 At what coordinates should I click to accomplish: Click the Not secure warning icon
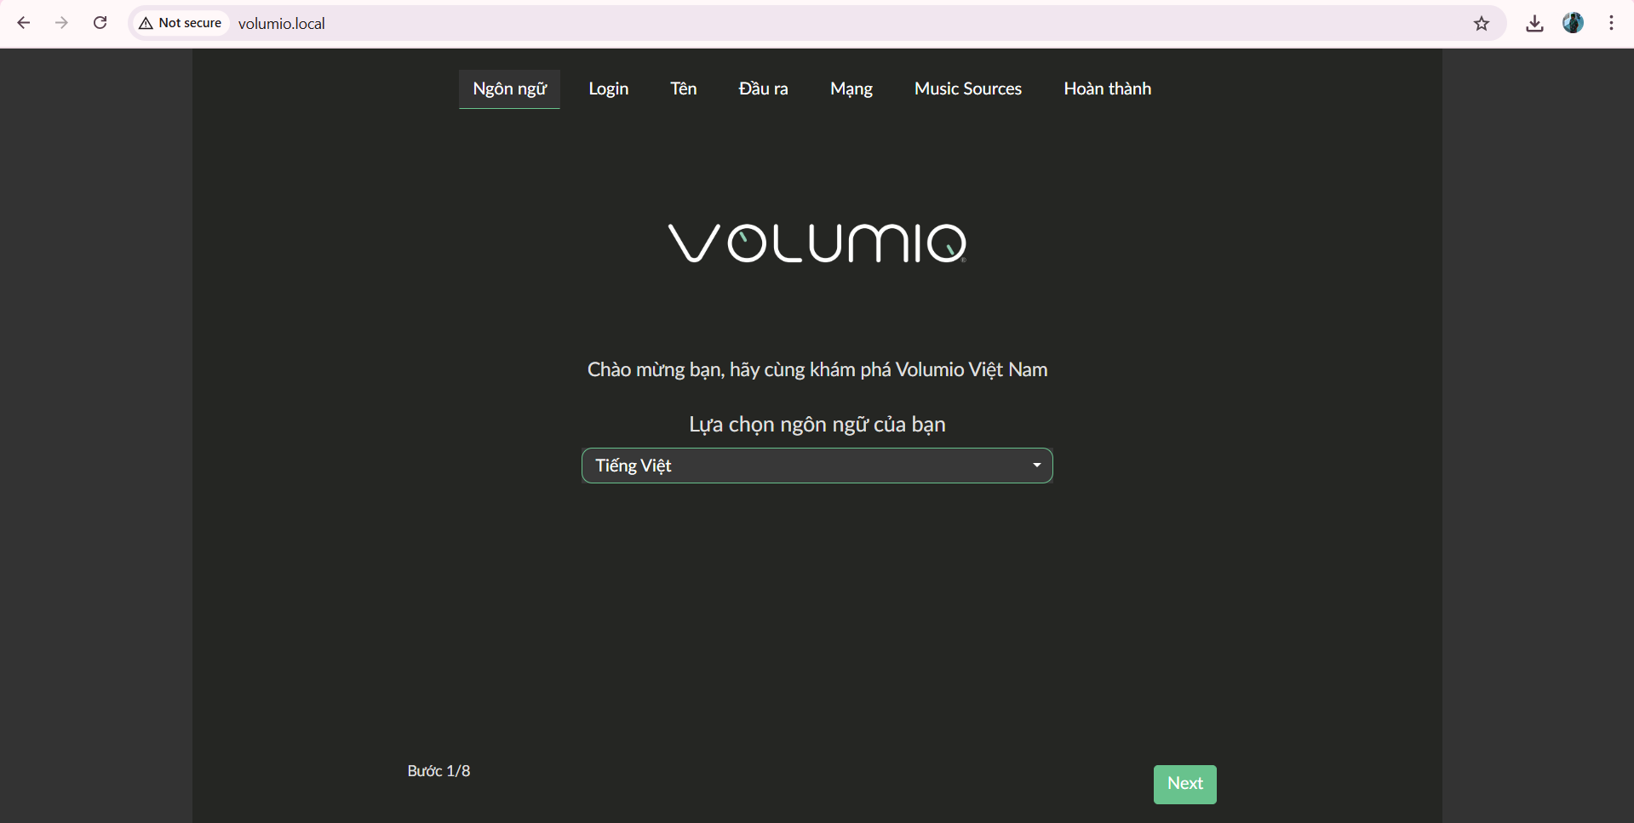pyautogui.click(x=146, y=23)
